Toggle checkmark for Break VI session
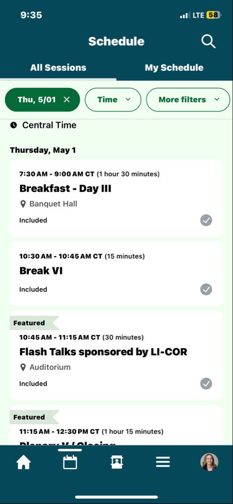 click(206, 289)
